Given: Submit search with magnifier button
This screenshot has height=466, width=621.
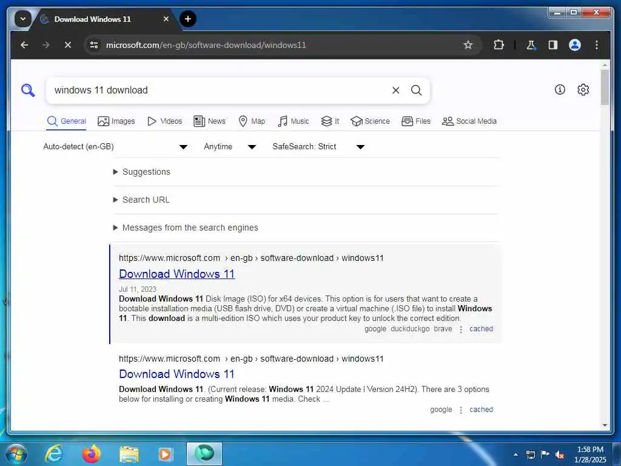Looking at the screenshot, I should [416, 90].
